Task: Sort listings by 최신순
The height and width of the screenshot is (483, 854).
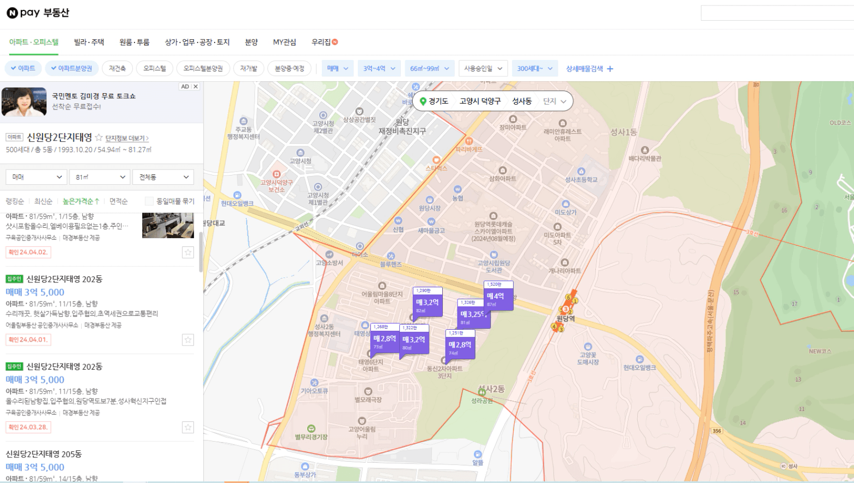Action: (43, 201)
